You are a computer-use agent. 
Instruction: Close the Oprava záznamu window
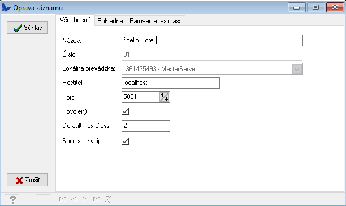tap(335, 7)
